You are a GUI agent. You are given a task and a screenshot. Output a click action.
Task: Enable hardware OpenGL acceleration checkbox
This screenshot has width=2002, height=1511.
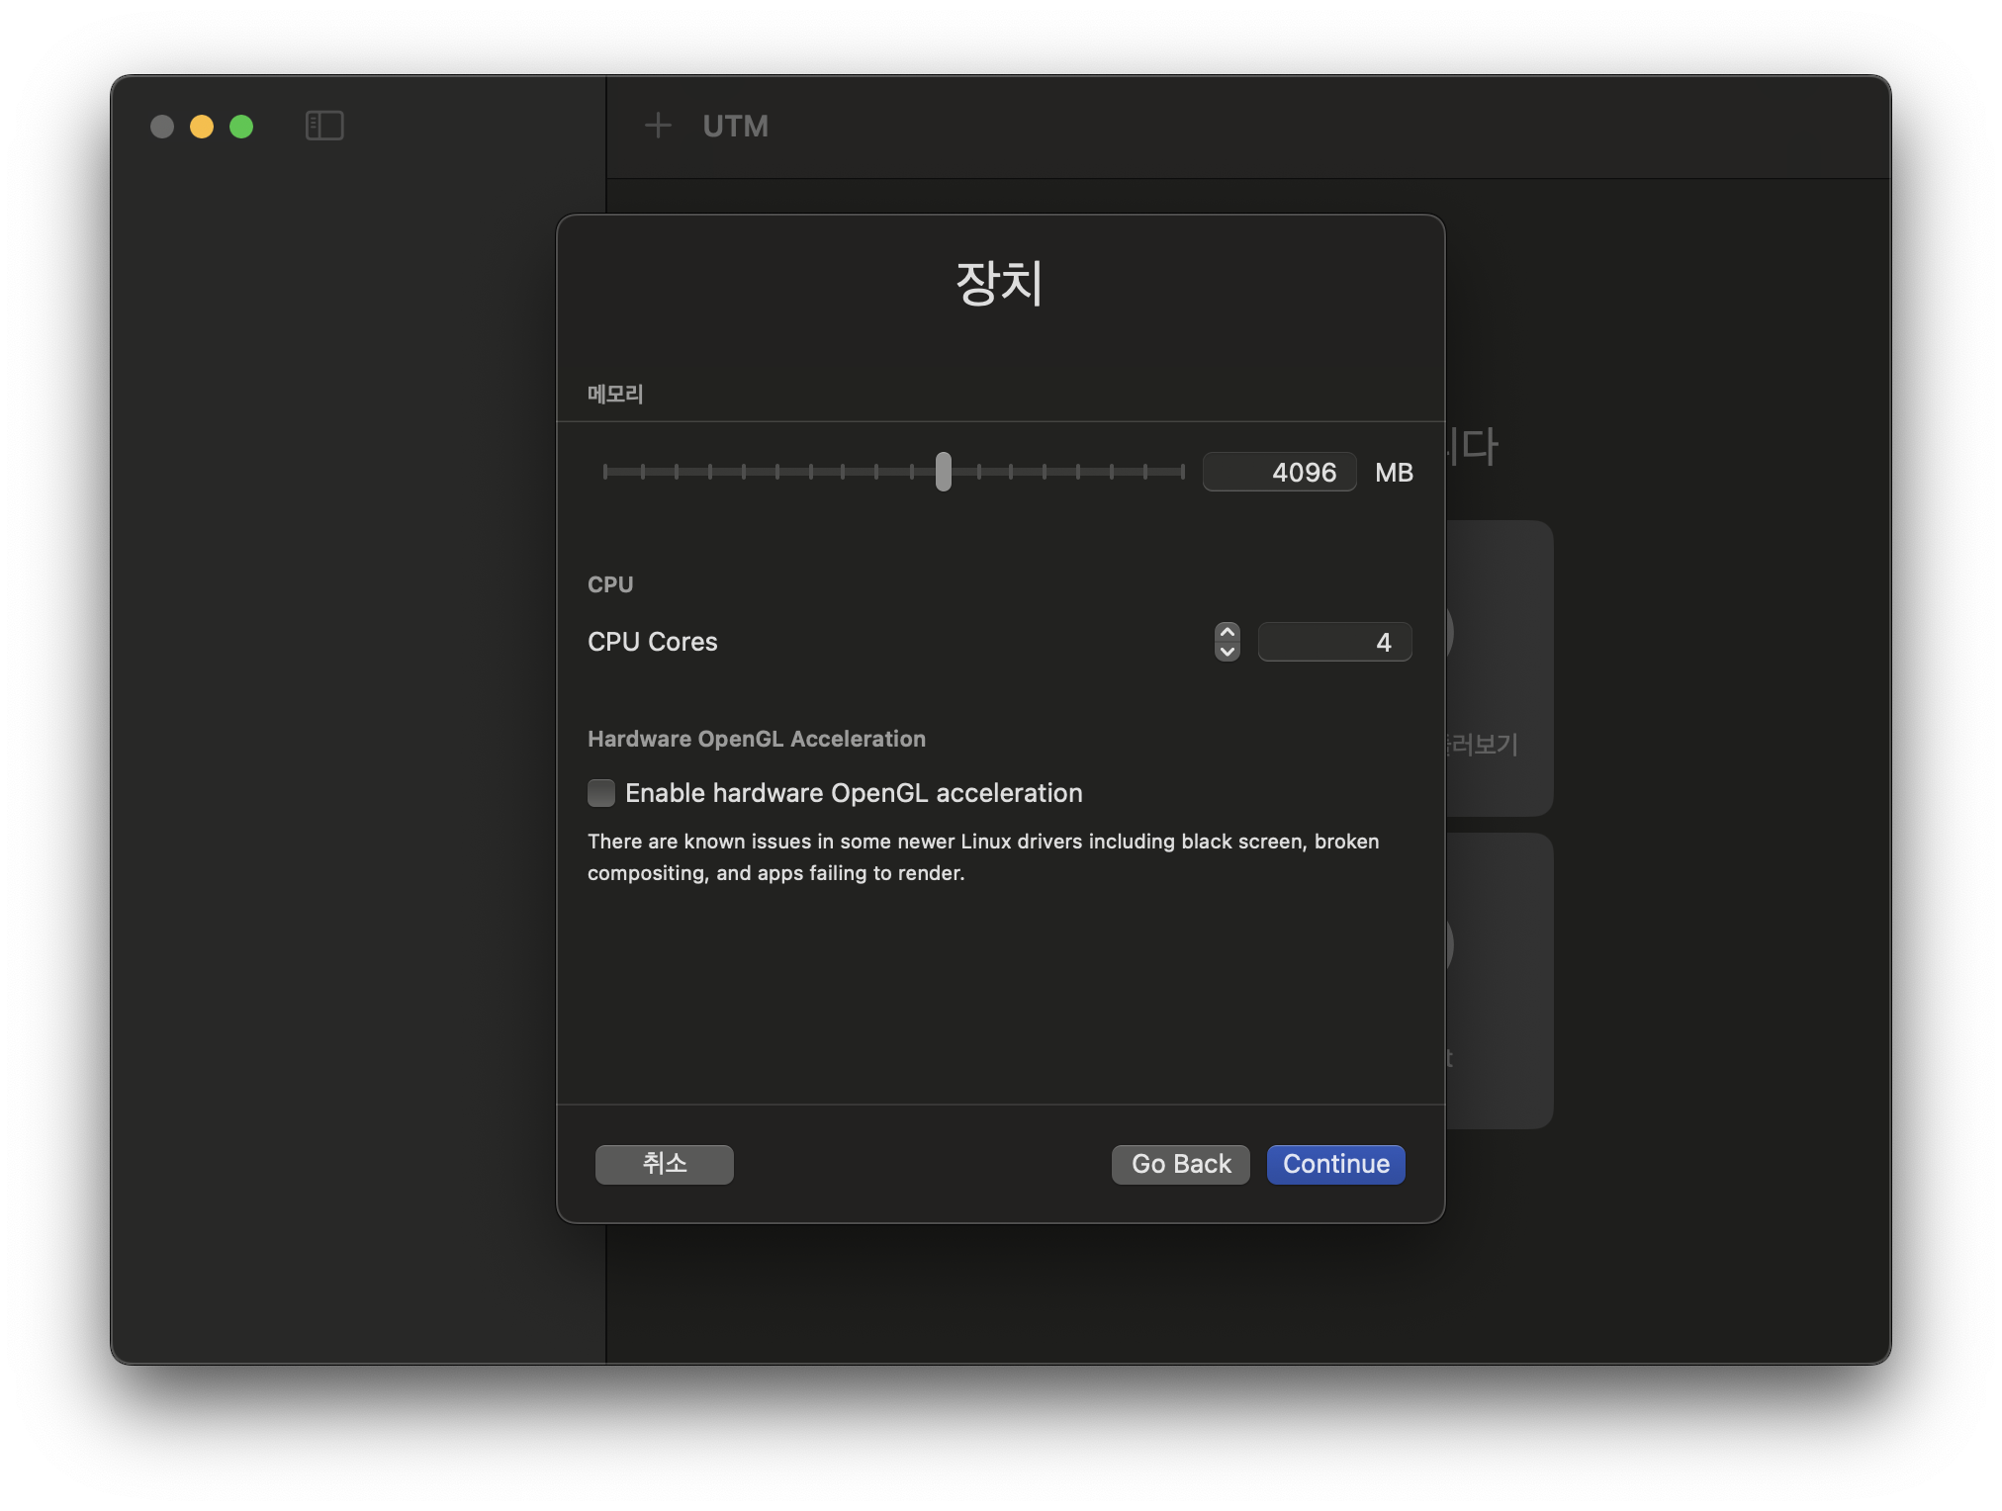point(601,793)
